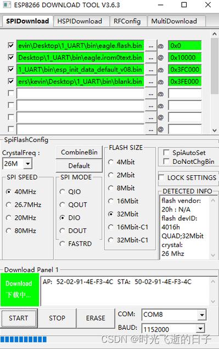Viewport: 219px width, 349px height.
Task: Click the flash devID 4016h text
Action: [x=171, y=227]
